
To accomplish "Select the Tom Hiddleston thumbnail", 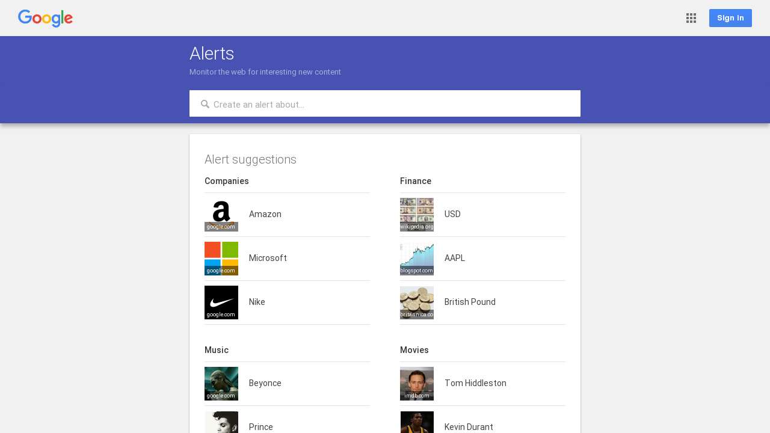I will 417,384.
